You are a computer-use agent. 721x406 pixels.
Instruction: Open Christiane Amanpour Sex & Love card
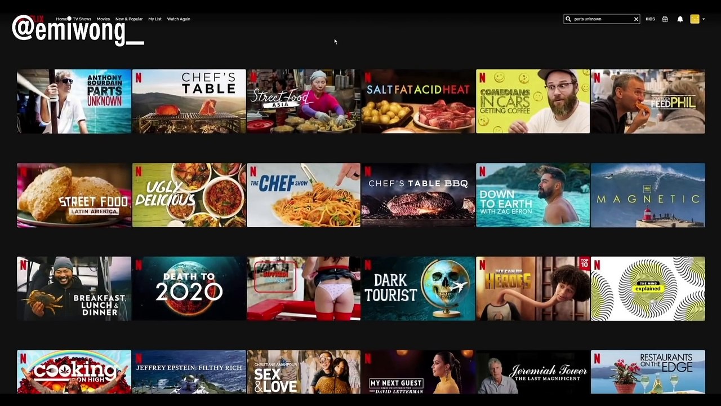pos(304,372)
